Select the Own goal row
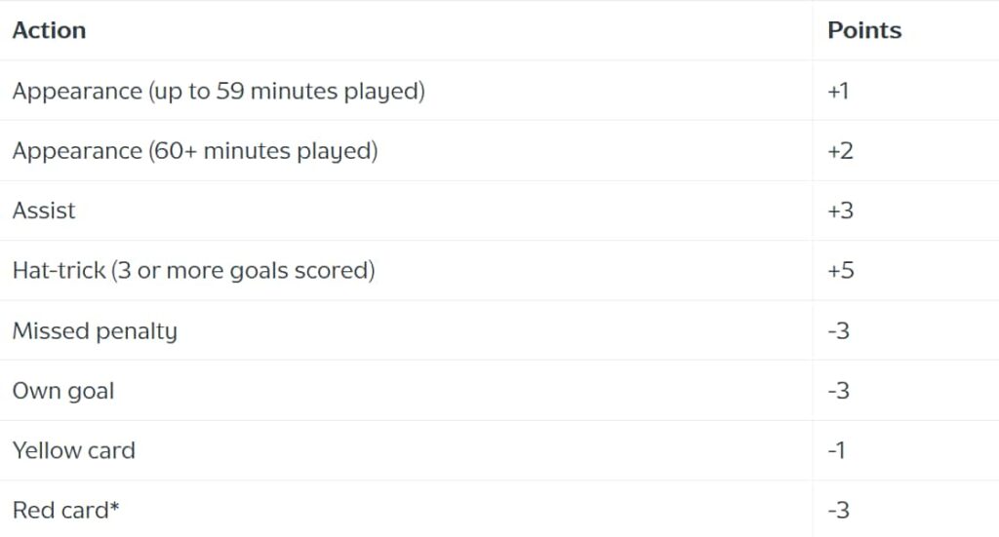This screenshot has height=537, width=999. tap(499, 390)
